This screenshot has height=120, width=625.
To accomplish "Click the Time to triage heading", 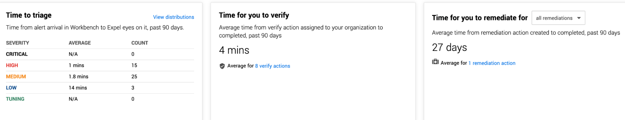I will 29,15.
